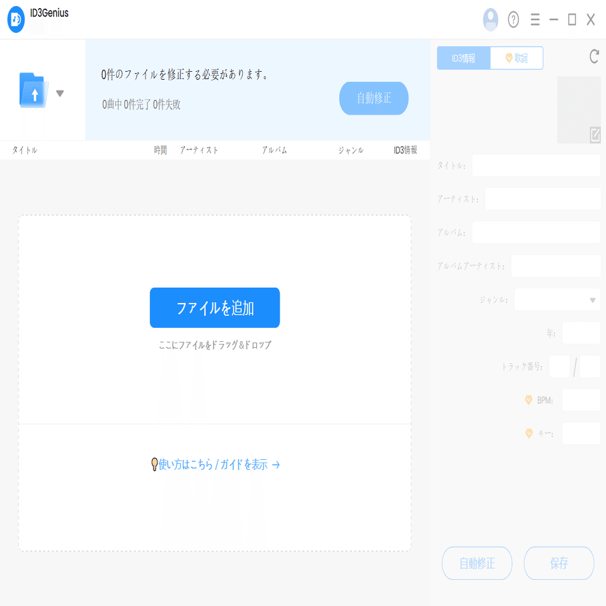This screenshot has width=606, height=606.
Task: Click inside the タイトル title input field
Action: 536,165
